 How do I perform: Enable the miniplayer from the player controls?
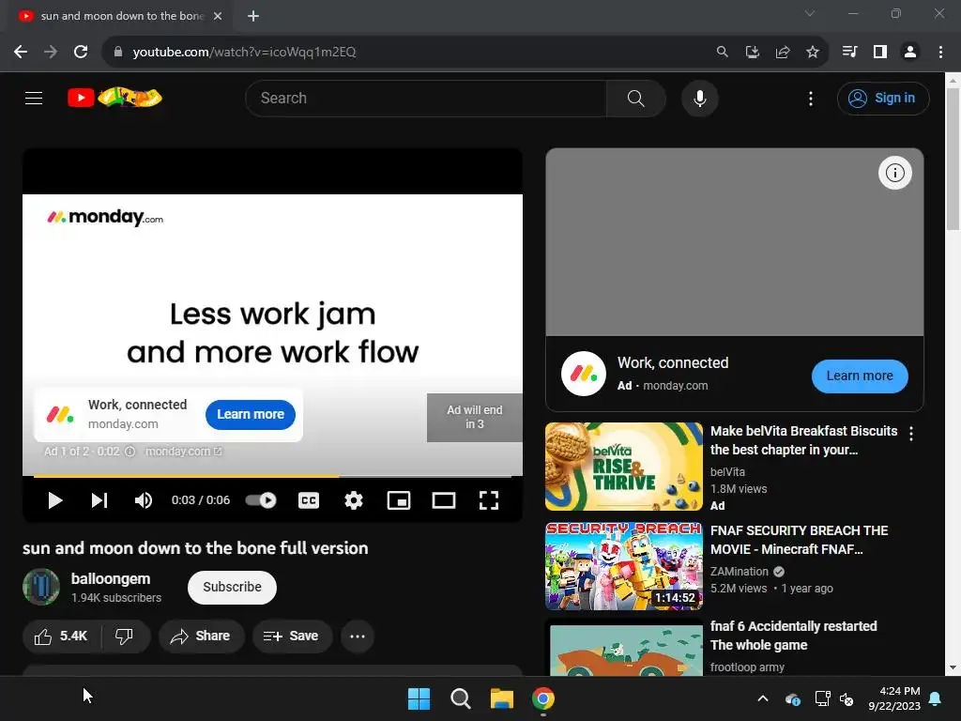tap(398, 500)
